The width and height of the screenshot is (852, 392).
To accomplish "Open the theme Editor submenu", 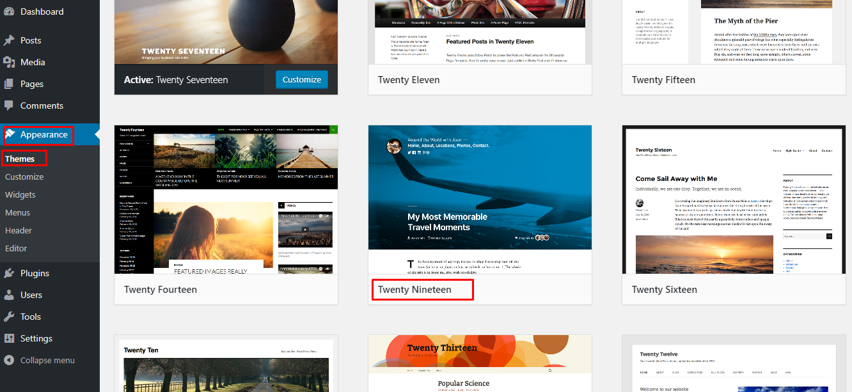I will (17, 248).
